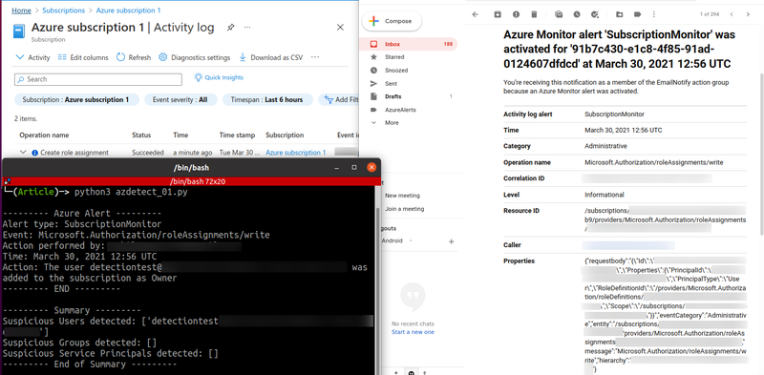The width and height of the screenshot is (764, 375).
Task: Close the Azure Activity log blade
Action: (x=340, y=28)
